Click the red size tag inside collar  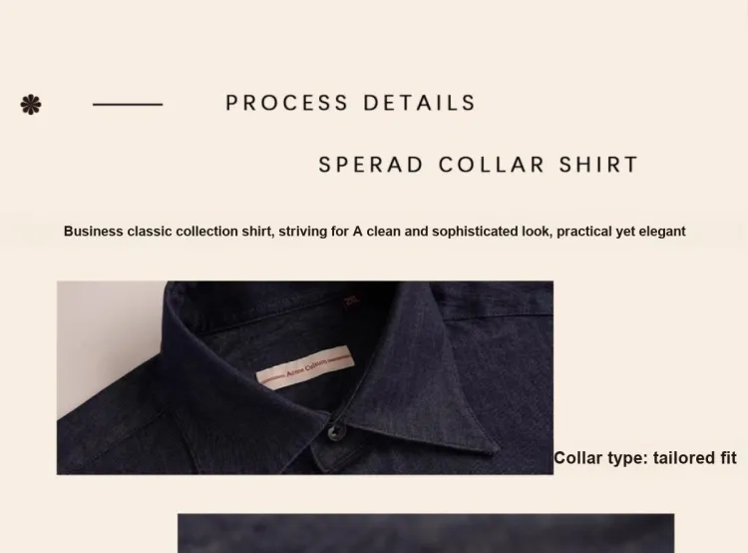click(352, 300)
